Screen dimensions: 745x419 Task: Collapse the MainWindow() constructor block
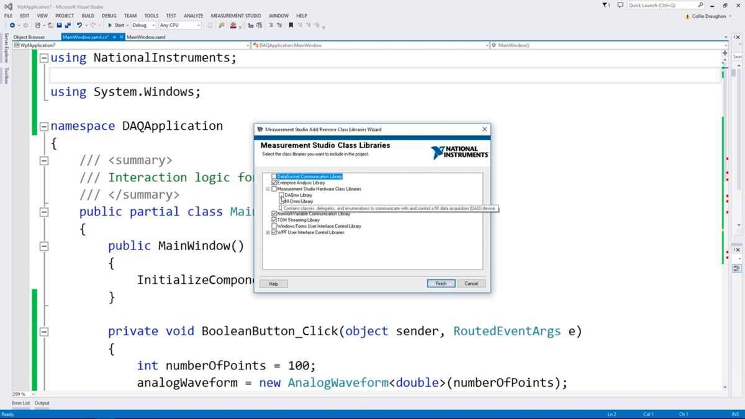pos(44,246)
